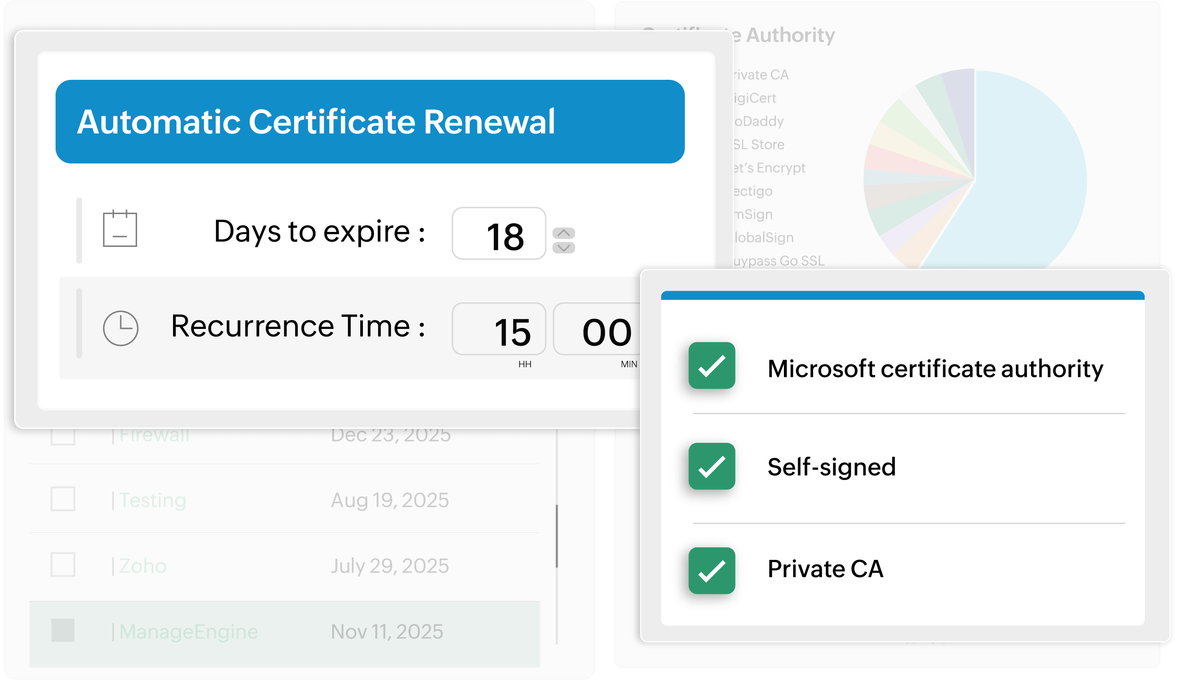The width and height of the screenshot is (1177, 680).
Task: Click the clock icon beside Recurrence Time
Action: 121,328
